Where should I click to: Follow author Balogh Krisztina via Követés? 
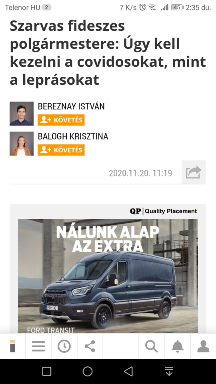click(x=61, y=150)
